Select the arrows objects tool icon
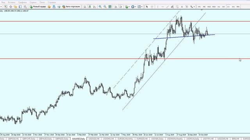 tap(191, 7)
